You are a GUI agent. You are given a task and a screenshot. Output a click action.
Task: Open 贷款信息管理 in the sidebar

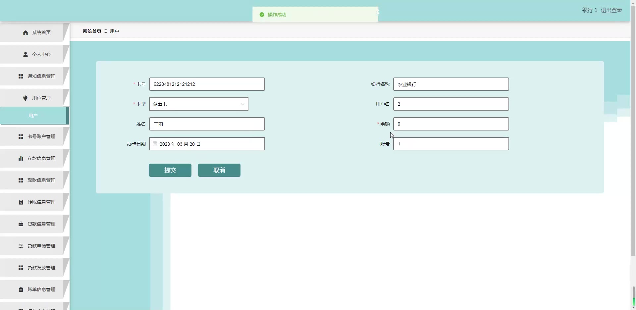tap(34, 224)
